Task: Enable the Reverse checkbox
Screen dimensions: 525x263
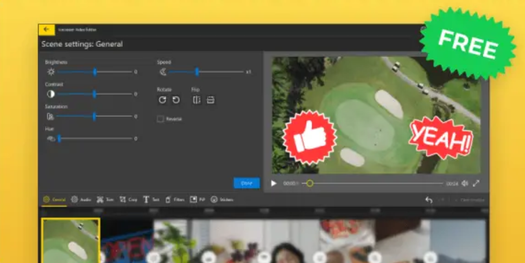Action: click(x=161, y=119)
